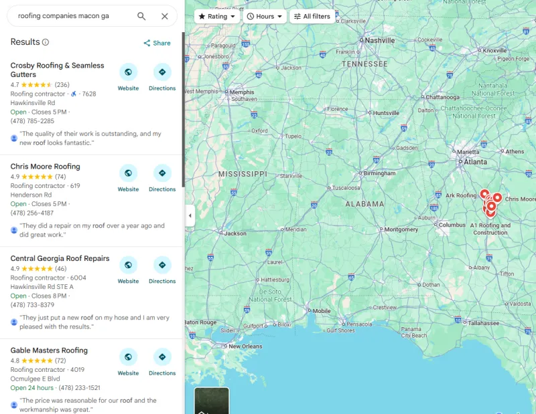The image size is (536, 414).
Task: Click the results list scrollbar
Action: pyautogui.click(x=183, y=109)
